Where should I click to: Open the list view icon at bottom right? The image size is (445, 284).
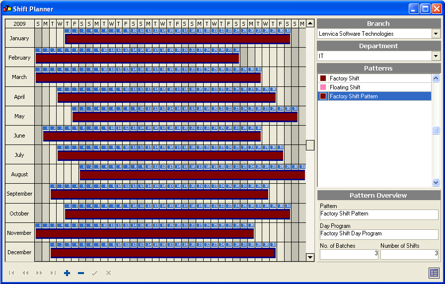tap(434, 273)
